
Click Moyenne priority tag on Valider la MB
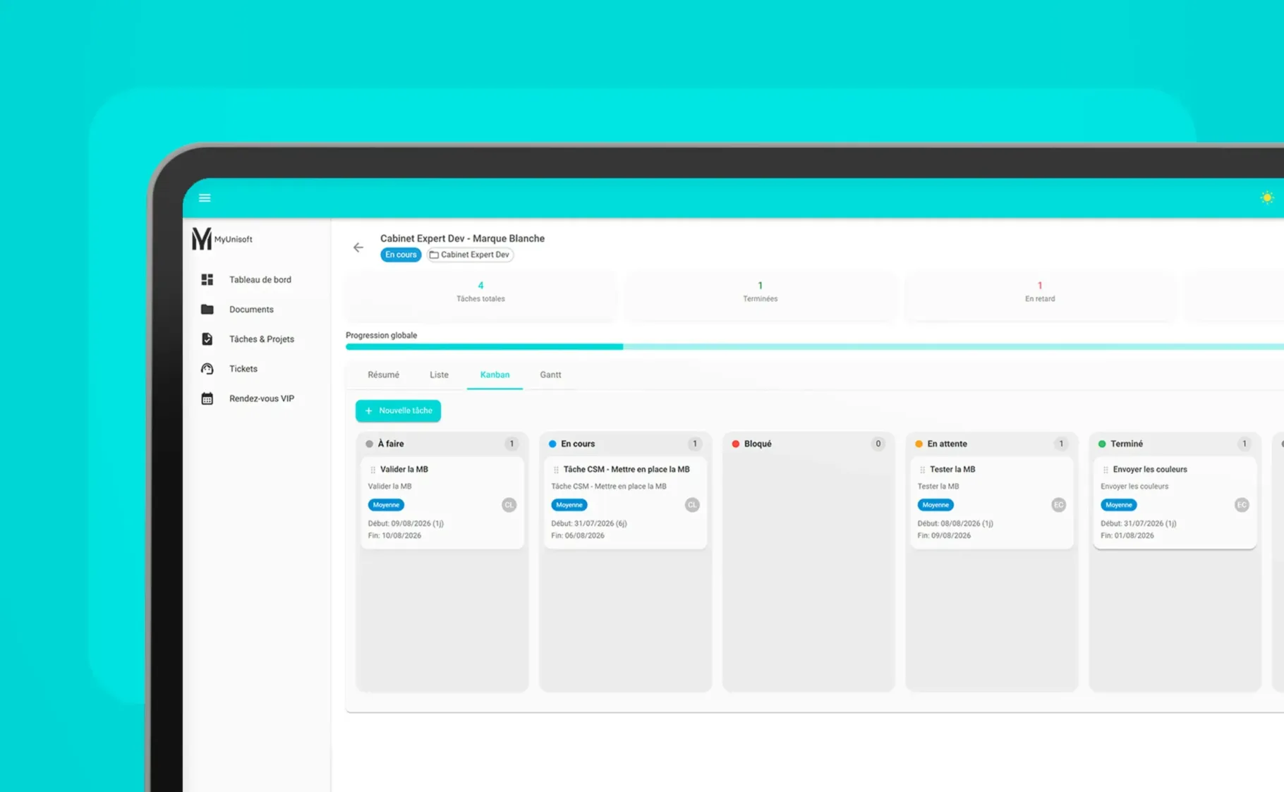[386, 505]
